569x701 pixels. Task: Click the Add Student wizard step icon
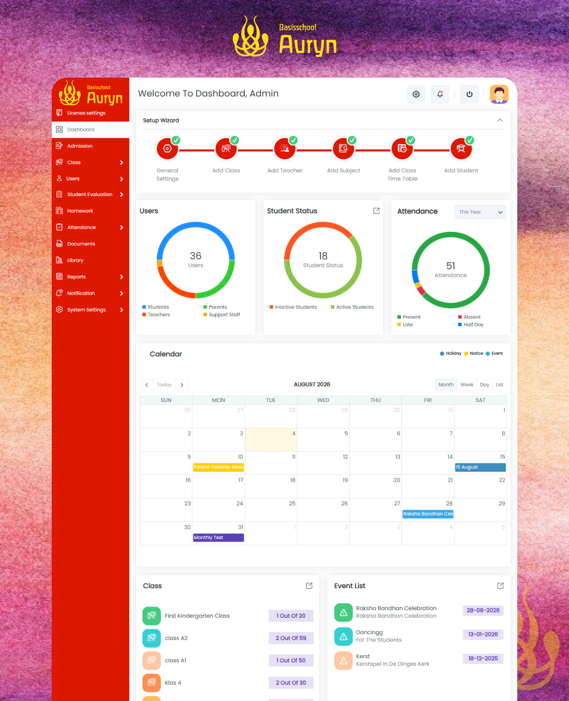461,148
